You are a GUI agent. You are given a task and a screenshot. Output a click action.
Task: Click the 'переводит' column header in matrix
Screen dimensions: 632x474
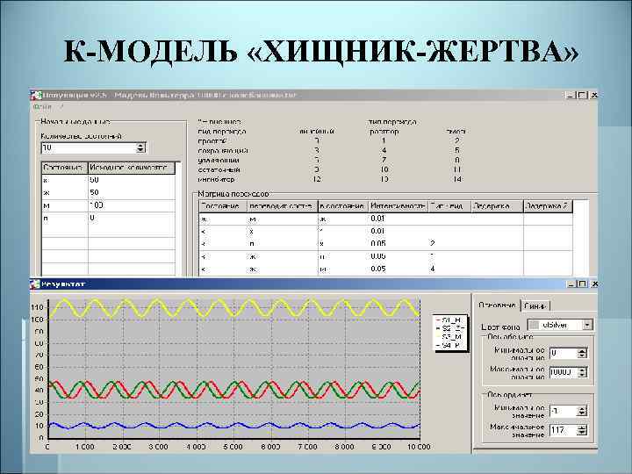point(282,206)
